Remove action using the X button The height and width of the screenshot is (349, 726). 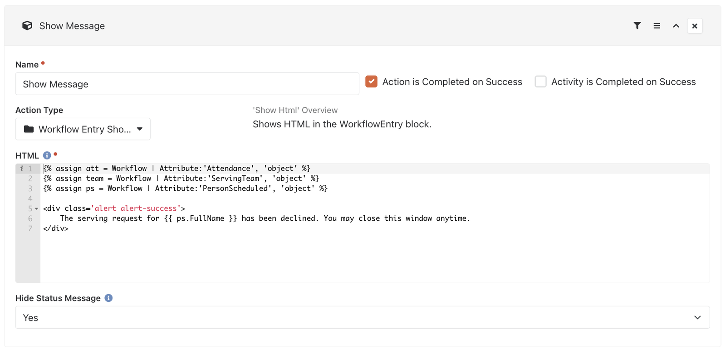coord(695,26)
